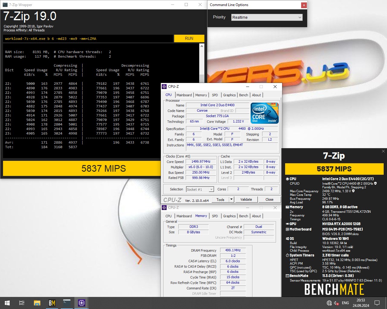This screenshot has width=387, height=309.
Task: Open SPD tab in upper CPU-Z
Action: click(x=215, y=95)
